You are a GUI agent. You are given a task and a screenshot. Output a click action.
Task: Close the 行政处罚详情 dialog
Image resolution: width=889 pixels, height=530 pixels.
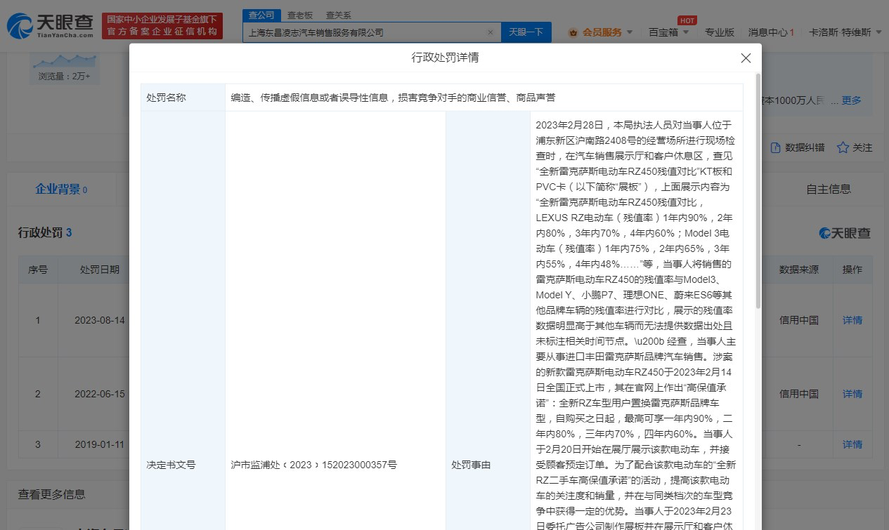(x=746, y=58)
